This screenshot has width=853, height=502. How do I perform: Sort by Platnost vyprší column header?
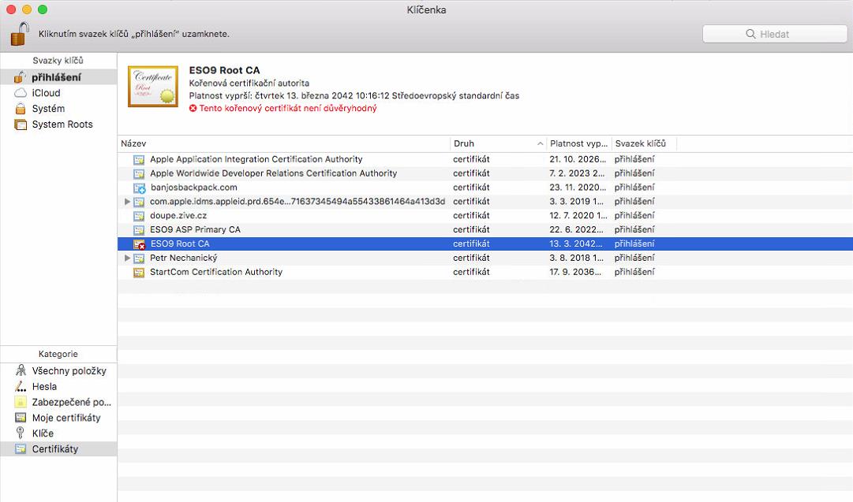pyautogui.click(x=579, y=143)
